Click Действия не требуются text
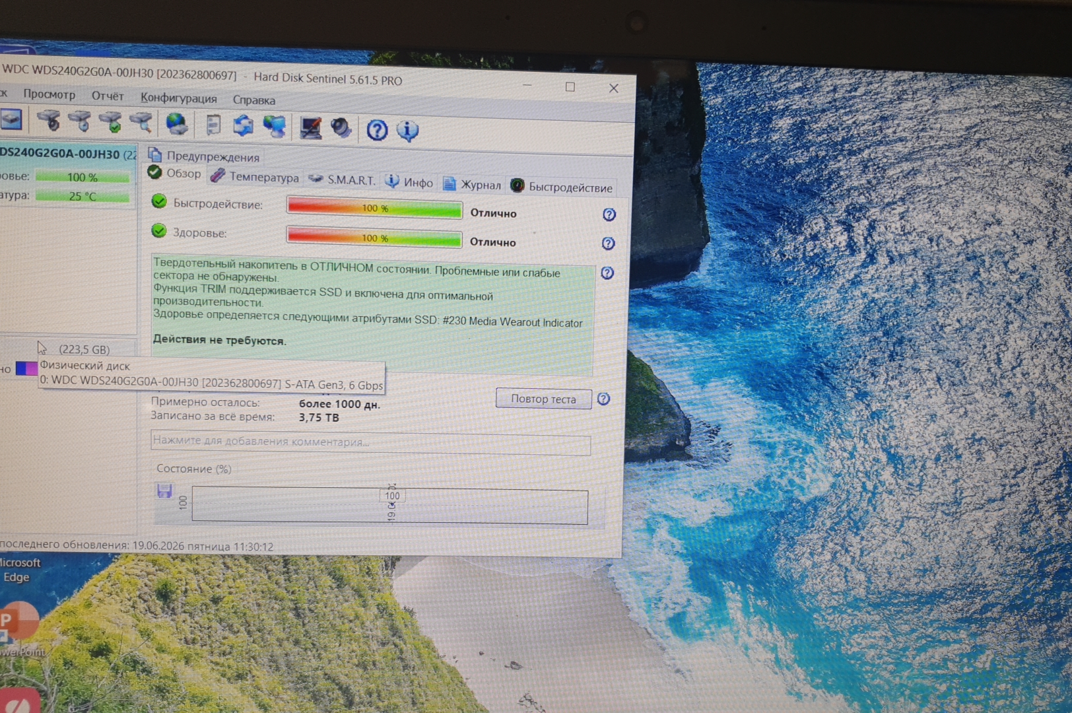 (x=219, y=340)
